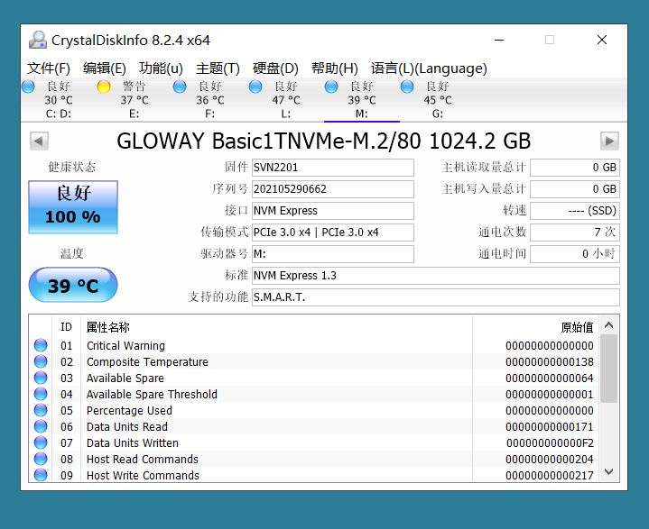Image resolution: width=649 pixels, height=529 pixels.
Task: Click the drive letter field M:
Action: pyautogui.click(x=333, y=254)
